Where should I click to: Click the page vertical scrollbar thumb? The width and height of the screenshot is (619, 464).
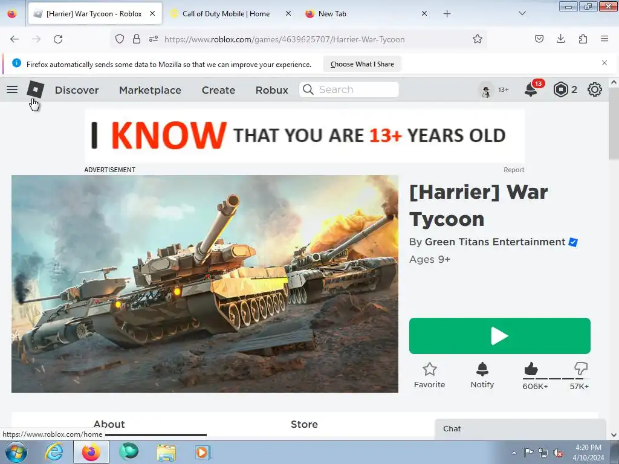pyautogui.click(x=614, y=123)
